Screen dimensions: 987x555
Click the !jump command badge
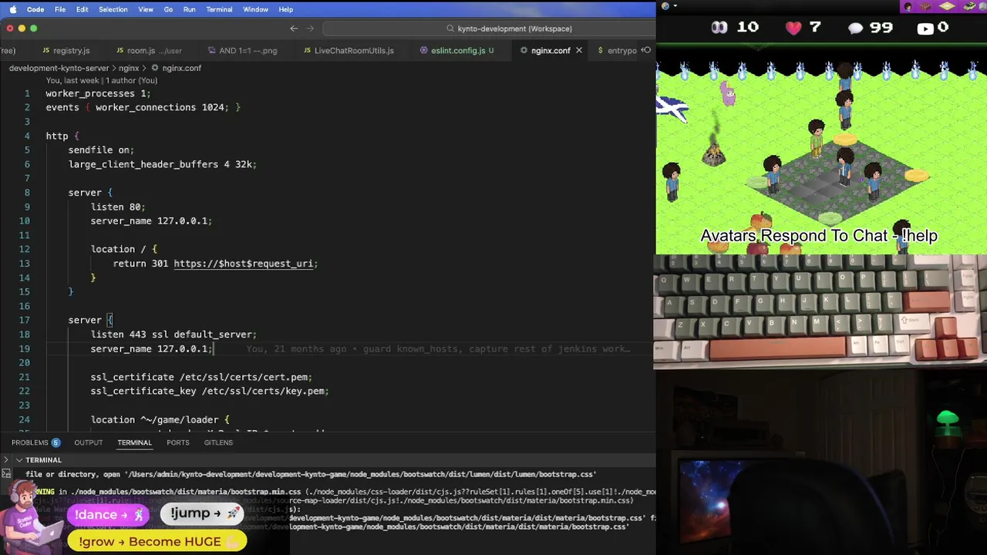[x=204, y=513]
